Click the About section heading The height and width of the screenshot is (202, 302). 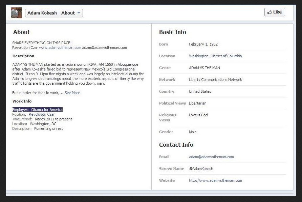21,32
